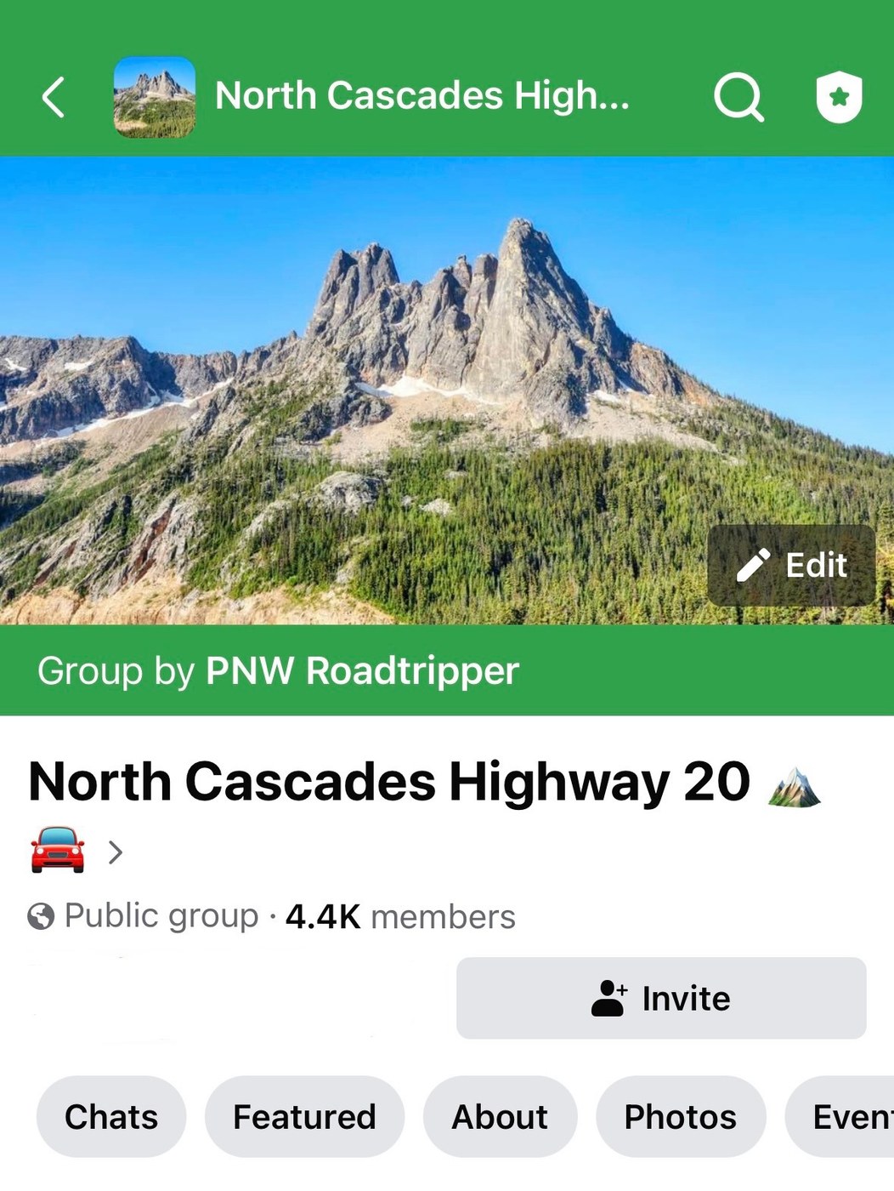The width and height of the screenshot is (894, 1191).
Task: Tap the mountain emoji beside title
Action: 794,787
